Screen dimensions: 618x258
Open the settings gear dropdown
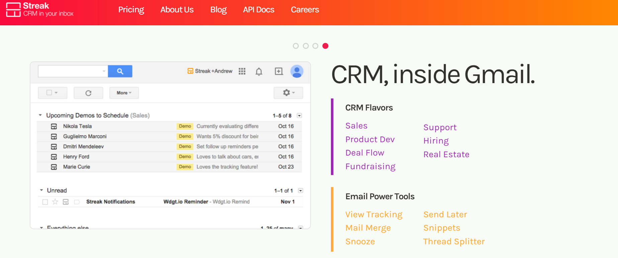[x=288, y=93]
